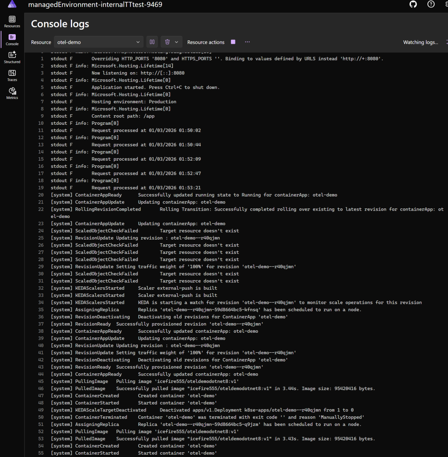Click line 24 ScaledObjectCheckFailed log entry
This screenshot has width=448, height=457.
tap(145, 231)
